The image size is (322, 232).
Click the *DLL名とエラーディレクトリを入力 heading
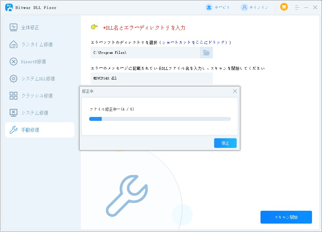tap(144, 28)
